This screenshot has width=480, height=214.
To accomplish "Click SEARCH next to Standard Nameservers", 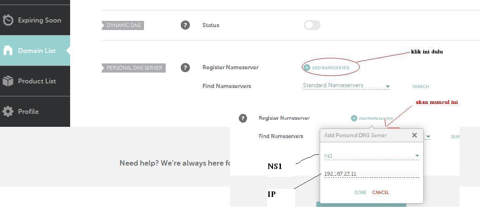I will (x=420, y=86).
